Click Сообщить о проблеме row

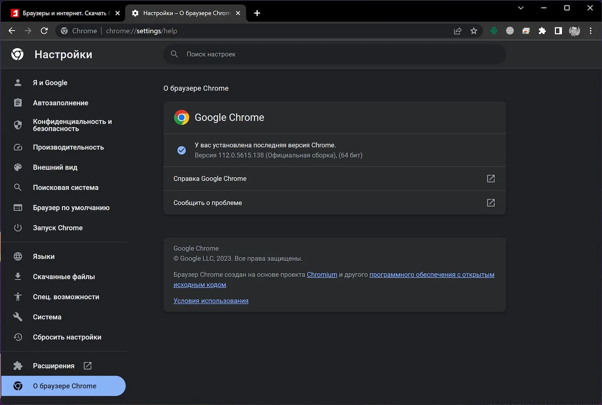pyautogui.click(x=334, y=203)
